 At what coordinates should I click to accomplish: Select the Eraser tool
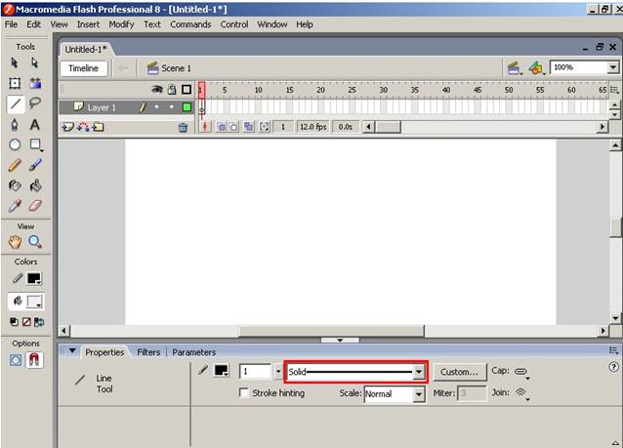click(35, 206)
